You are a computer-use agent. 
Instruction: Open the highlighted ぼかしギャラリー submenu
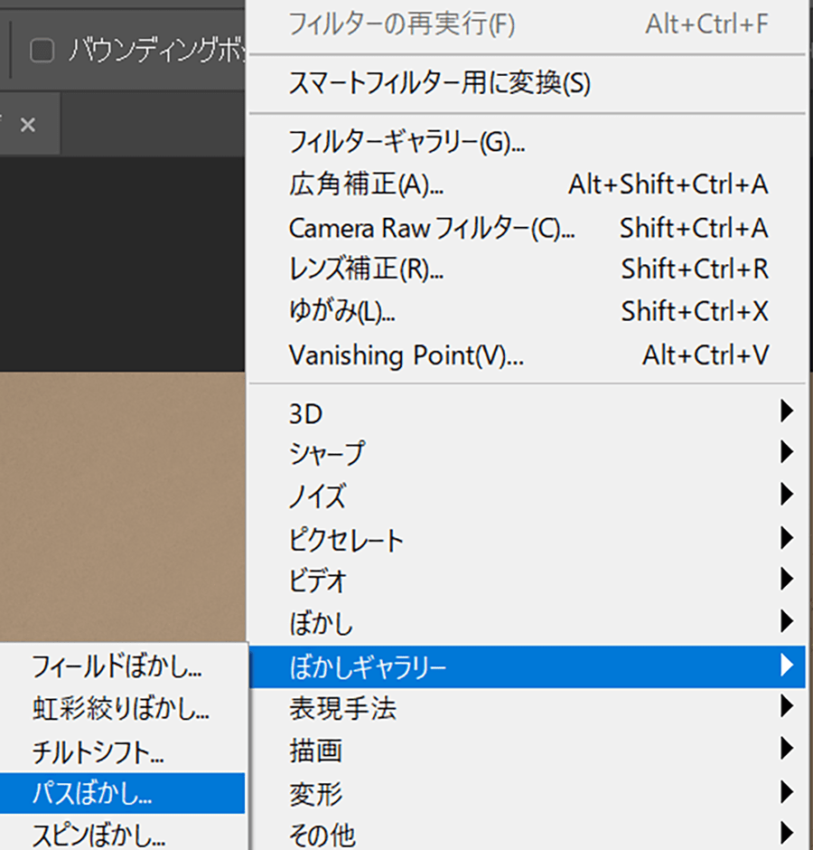point(528,666)
